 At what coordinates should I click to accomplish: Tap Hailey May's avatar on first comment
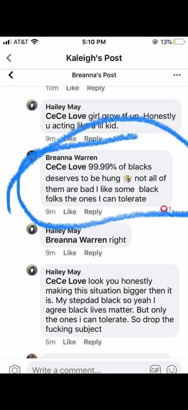click(32, 105)
